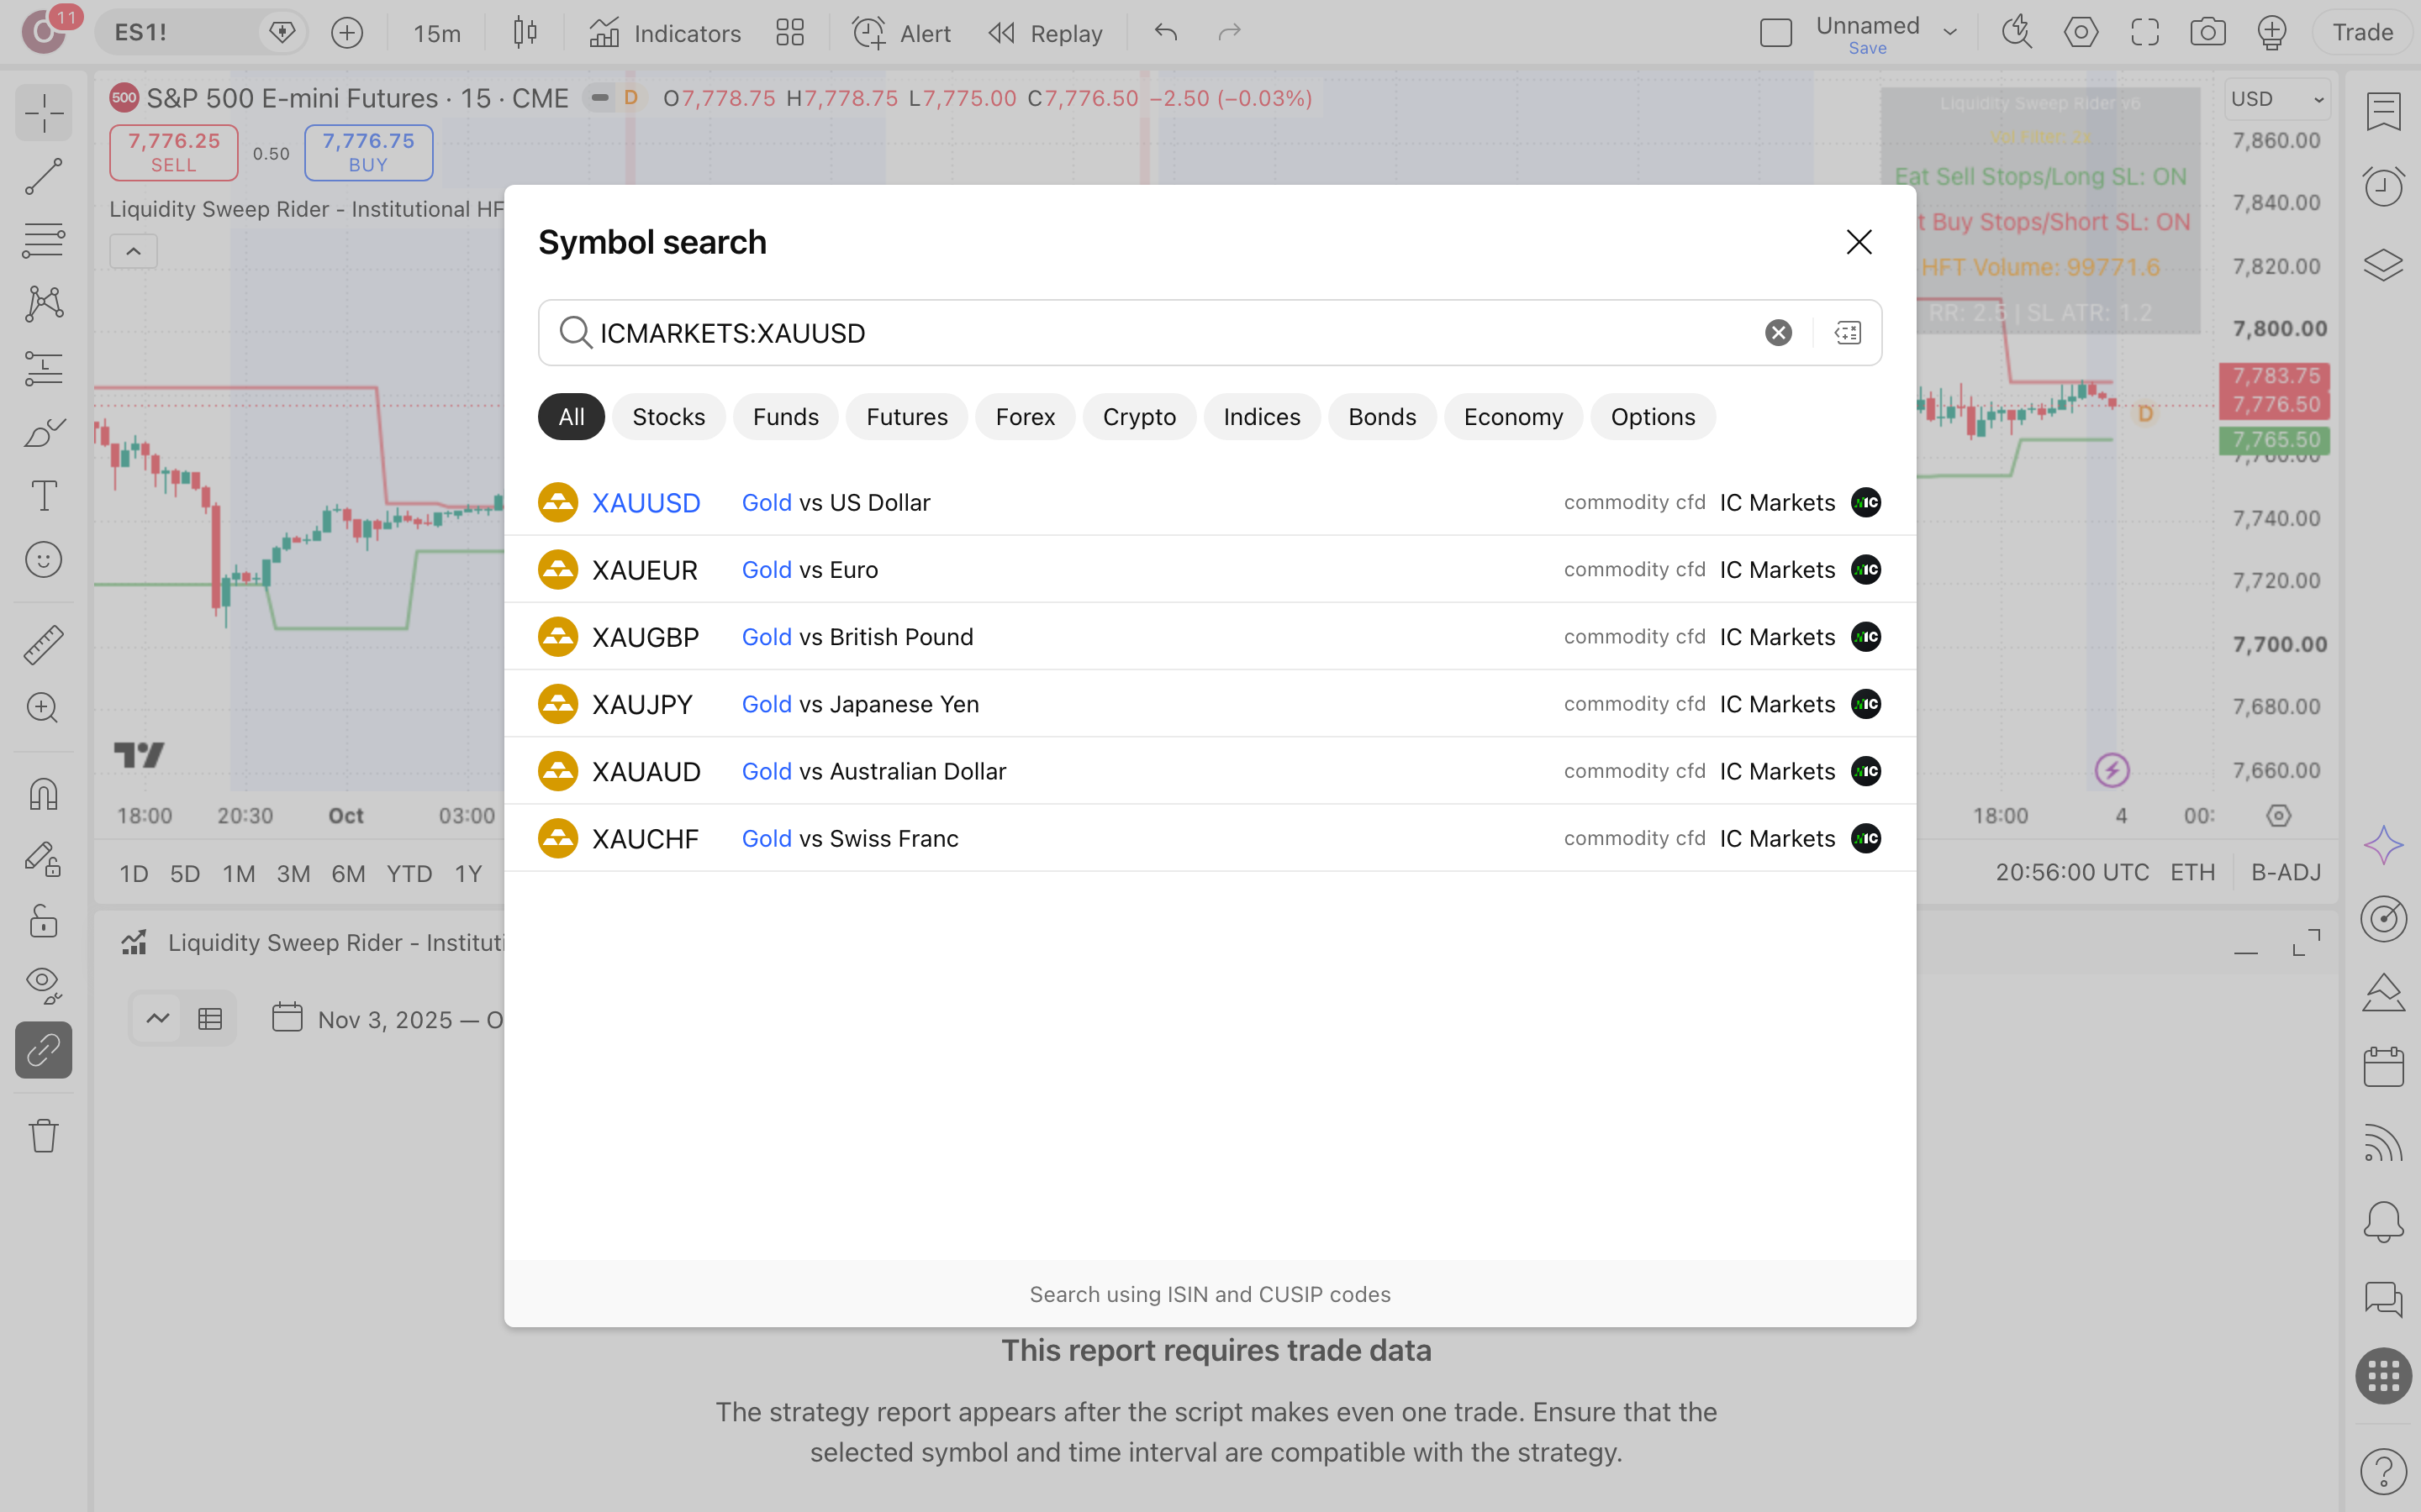Viewport: 2421px width, 1512px height.
Task: Open the 15m interval dropdown
Action: point(437,33)
